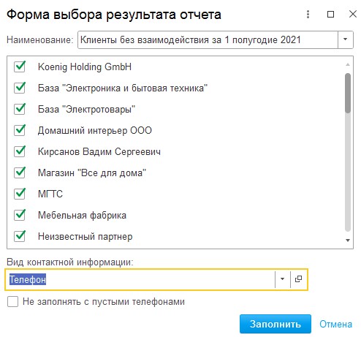Click the Заполнить button
The image size is (361, 337).
pos(275,324)
